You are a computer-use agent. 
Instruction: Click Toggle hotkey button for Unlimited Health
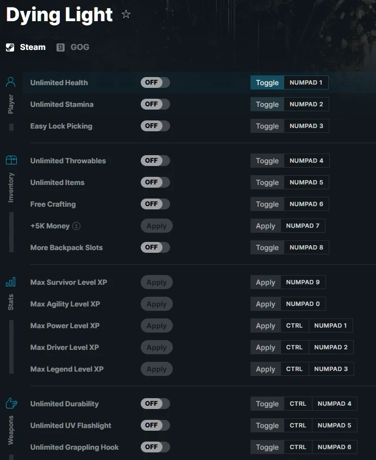tap(267, 82)
